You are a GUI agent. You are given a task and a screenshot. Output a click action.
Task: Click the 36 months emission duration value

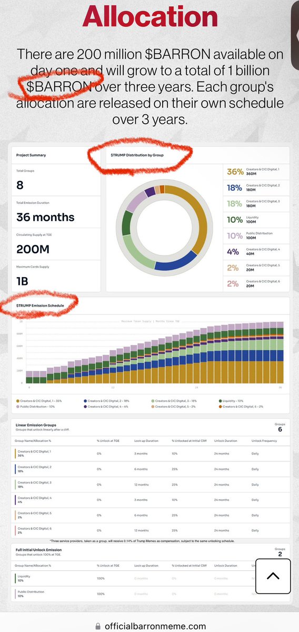coord(45,217)
